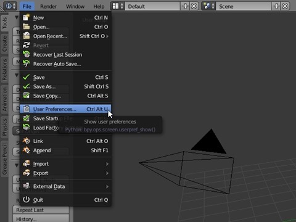Screen dimensions: 296x222
Task: Choose Quit from File menu
Action: coord(65,200)
